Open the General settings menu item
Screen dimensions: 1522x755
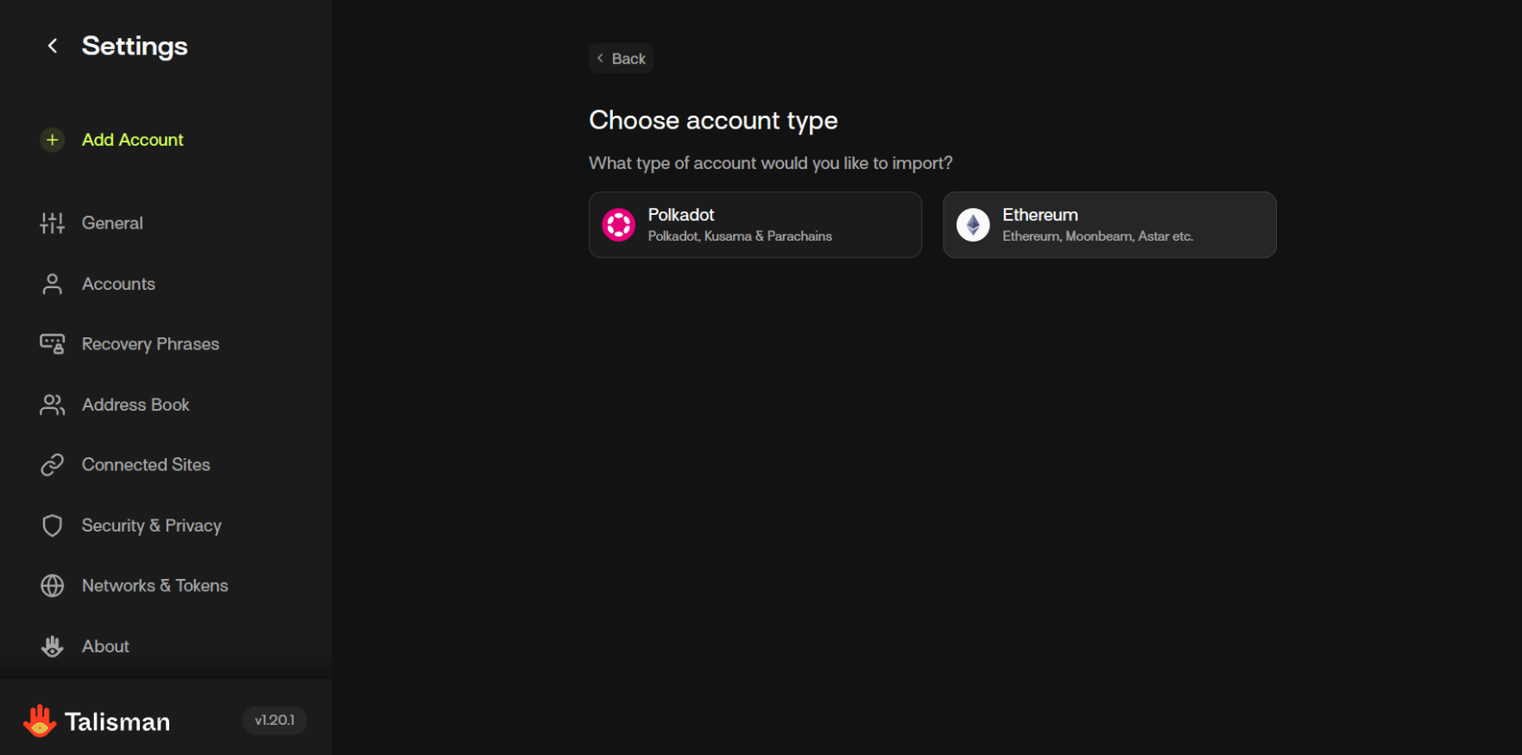click(x=112, y=223)
